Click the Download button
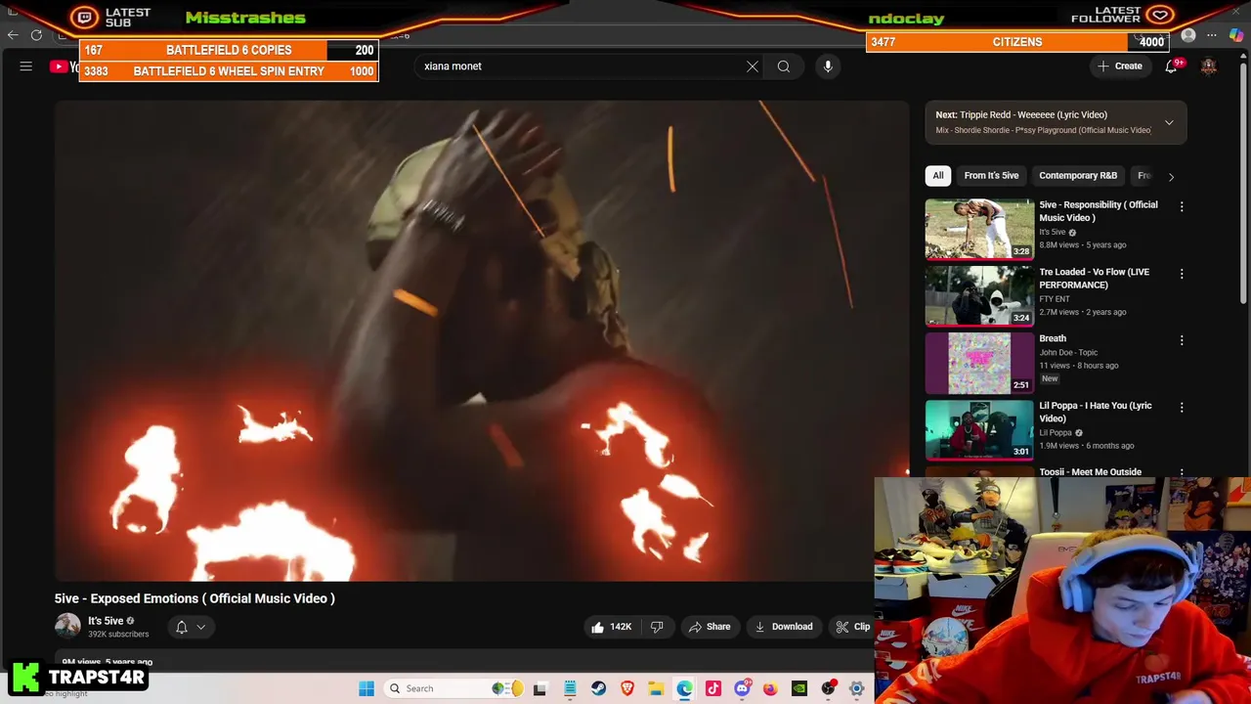This screenshot has height=704, width=1251. 784,627
